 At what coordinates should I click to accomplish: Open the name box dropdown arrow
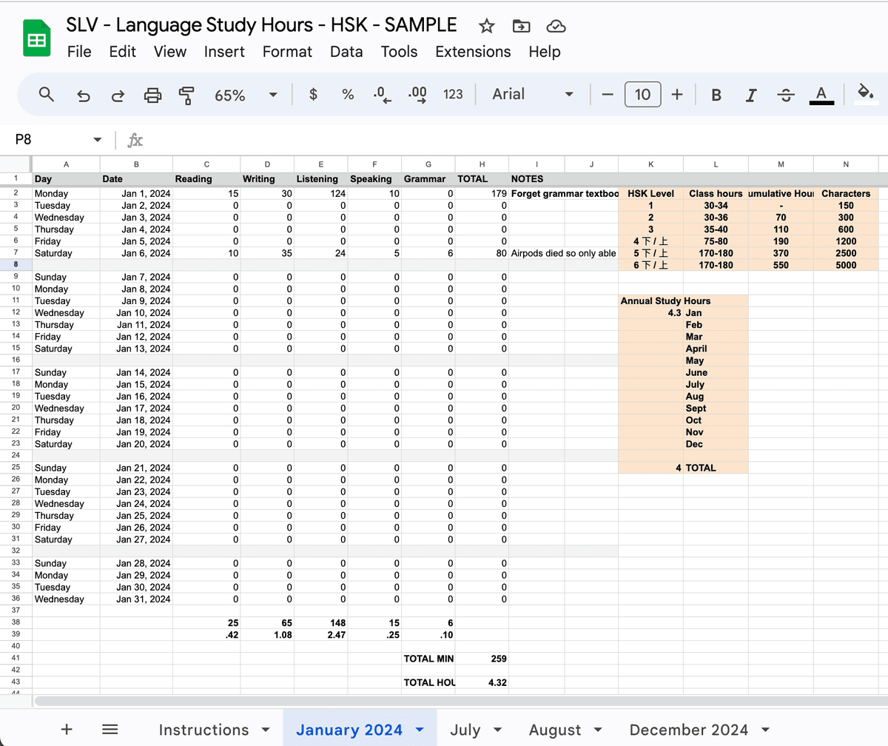coord(97,140)
